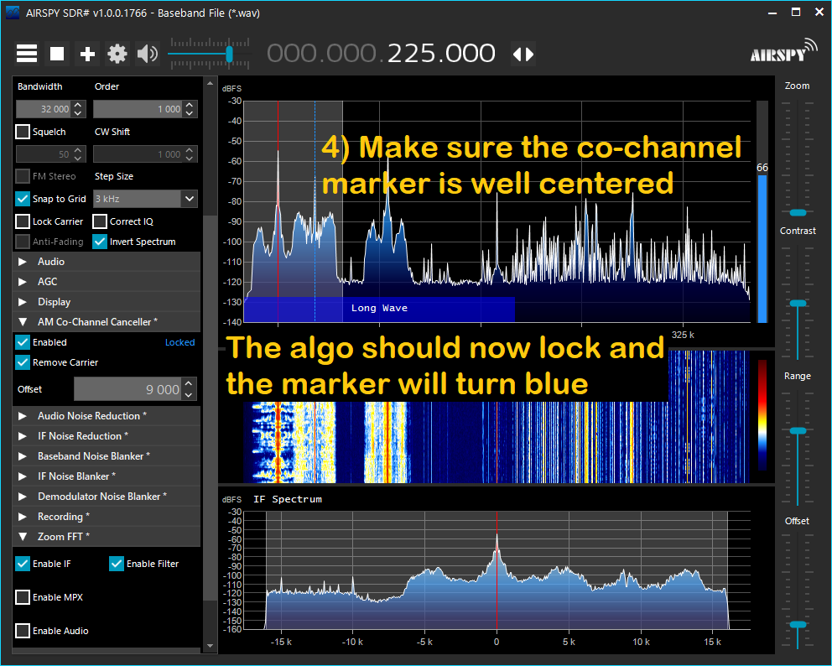Viewport: 832px width, 666px height.
Task: Expand the AGC panel
Action: [x=107, y=282]
